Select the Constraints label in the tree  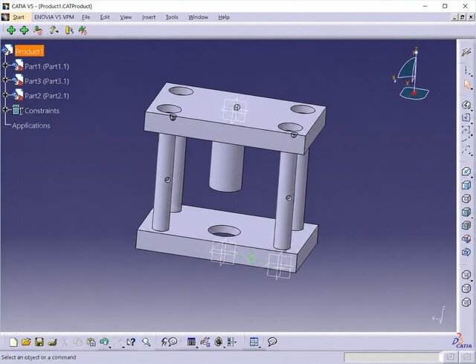coord(42,111)
